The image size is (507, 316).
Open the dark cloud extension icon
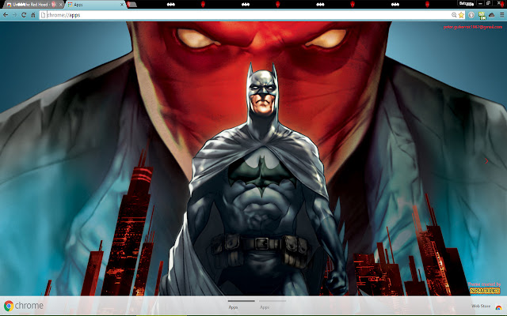pyautogui.click(x=492, y=15)
